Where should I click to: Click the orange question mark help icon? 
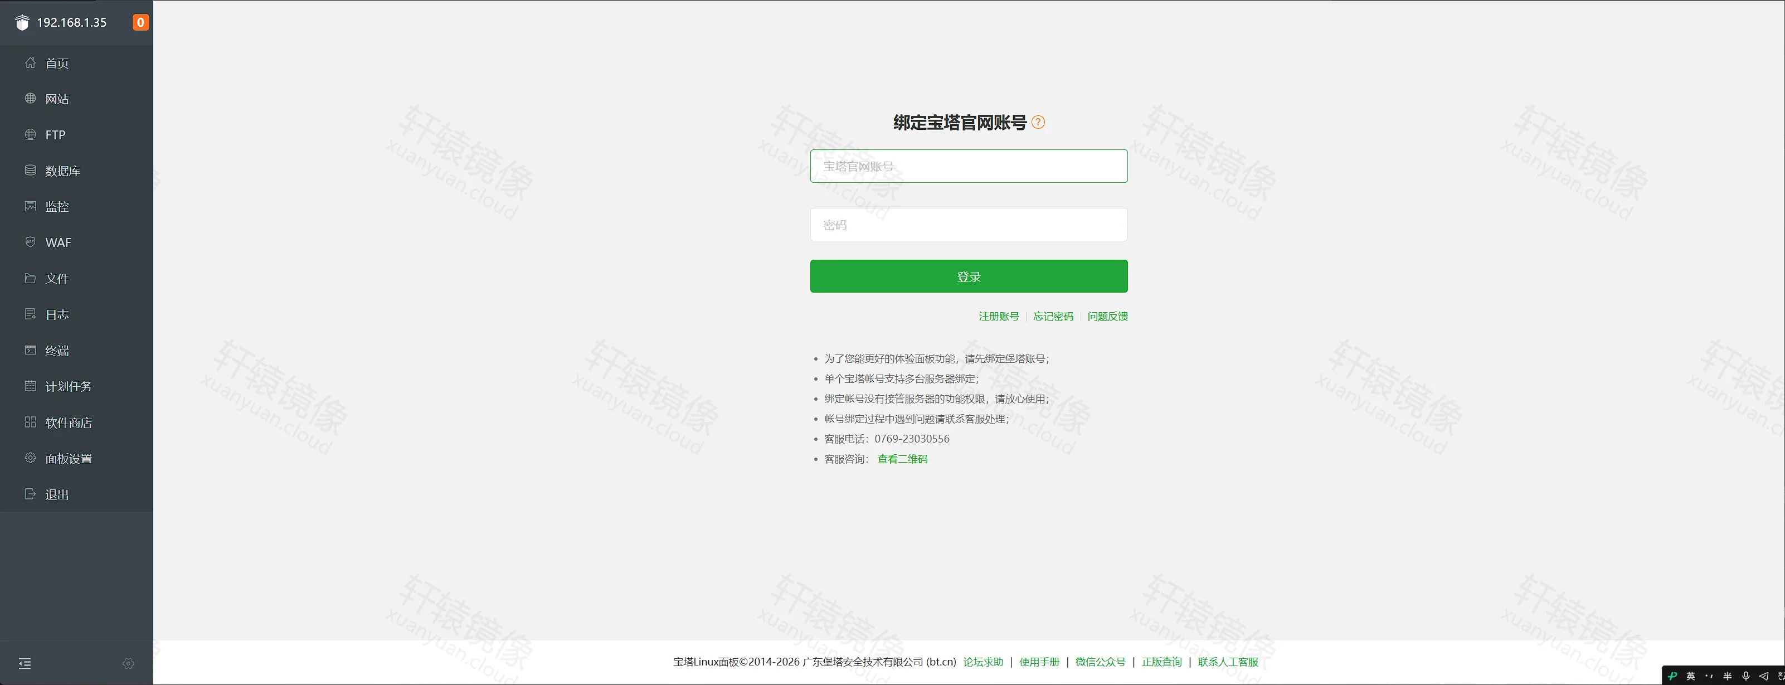(1038, 122)
